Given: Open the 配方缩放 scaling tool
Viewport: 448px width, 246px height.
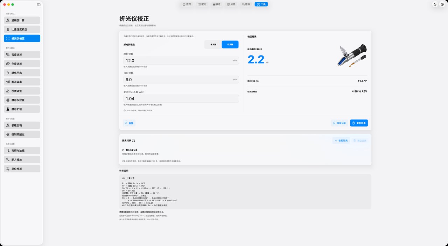Looking at the screenshot, I should click(x=22, y=159).
